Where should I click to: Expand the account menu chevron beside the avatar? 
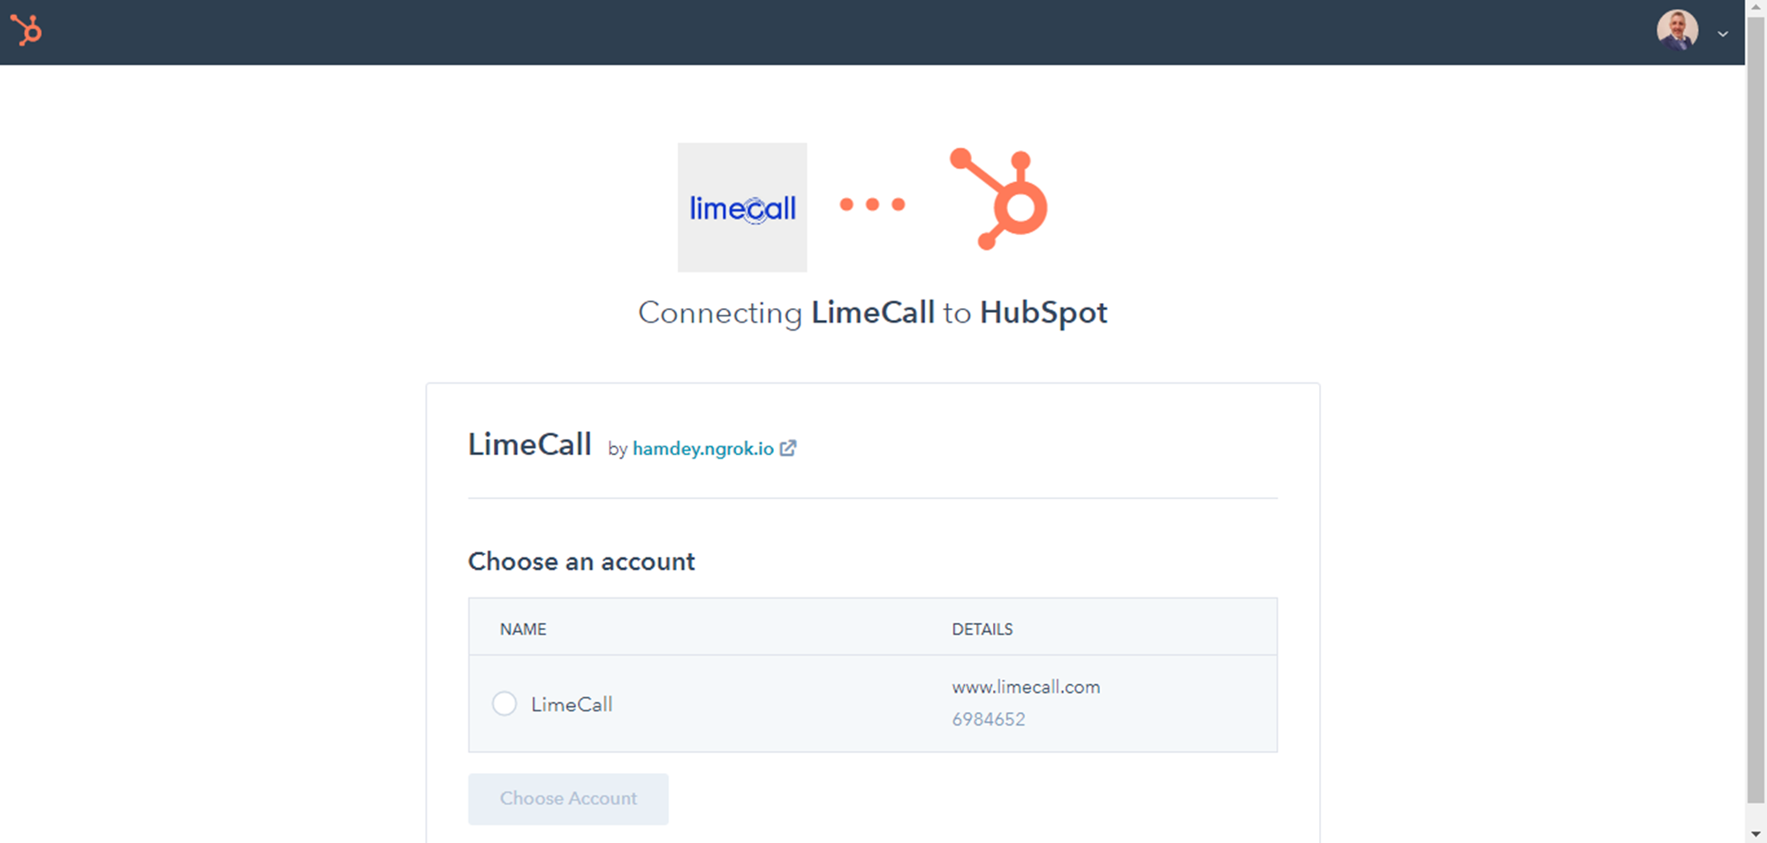1722,34
